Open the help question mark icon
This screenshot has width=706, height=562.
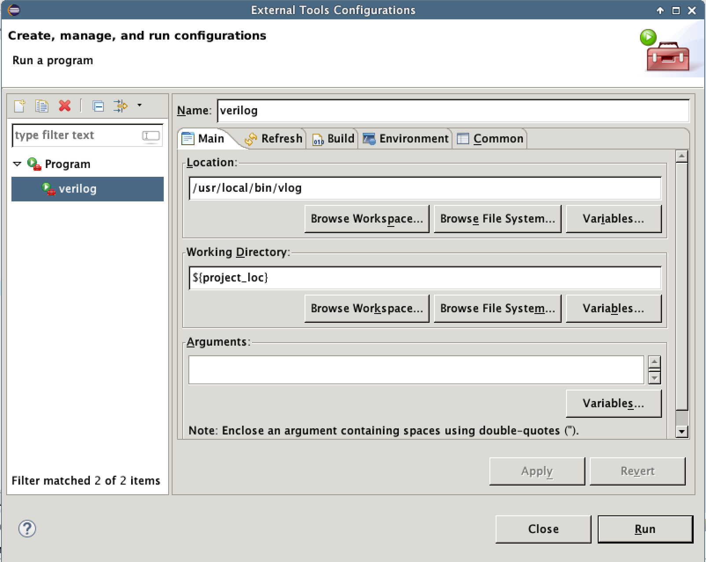coord(27,529)
